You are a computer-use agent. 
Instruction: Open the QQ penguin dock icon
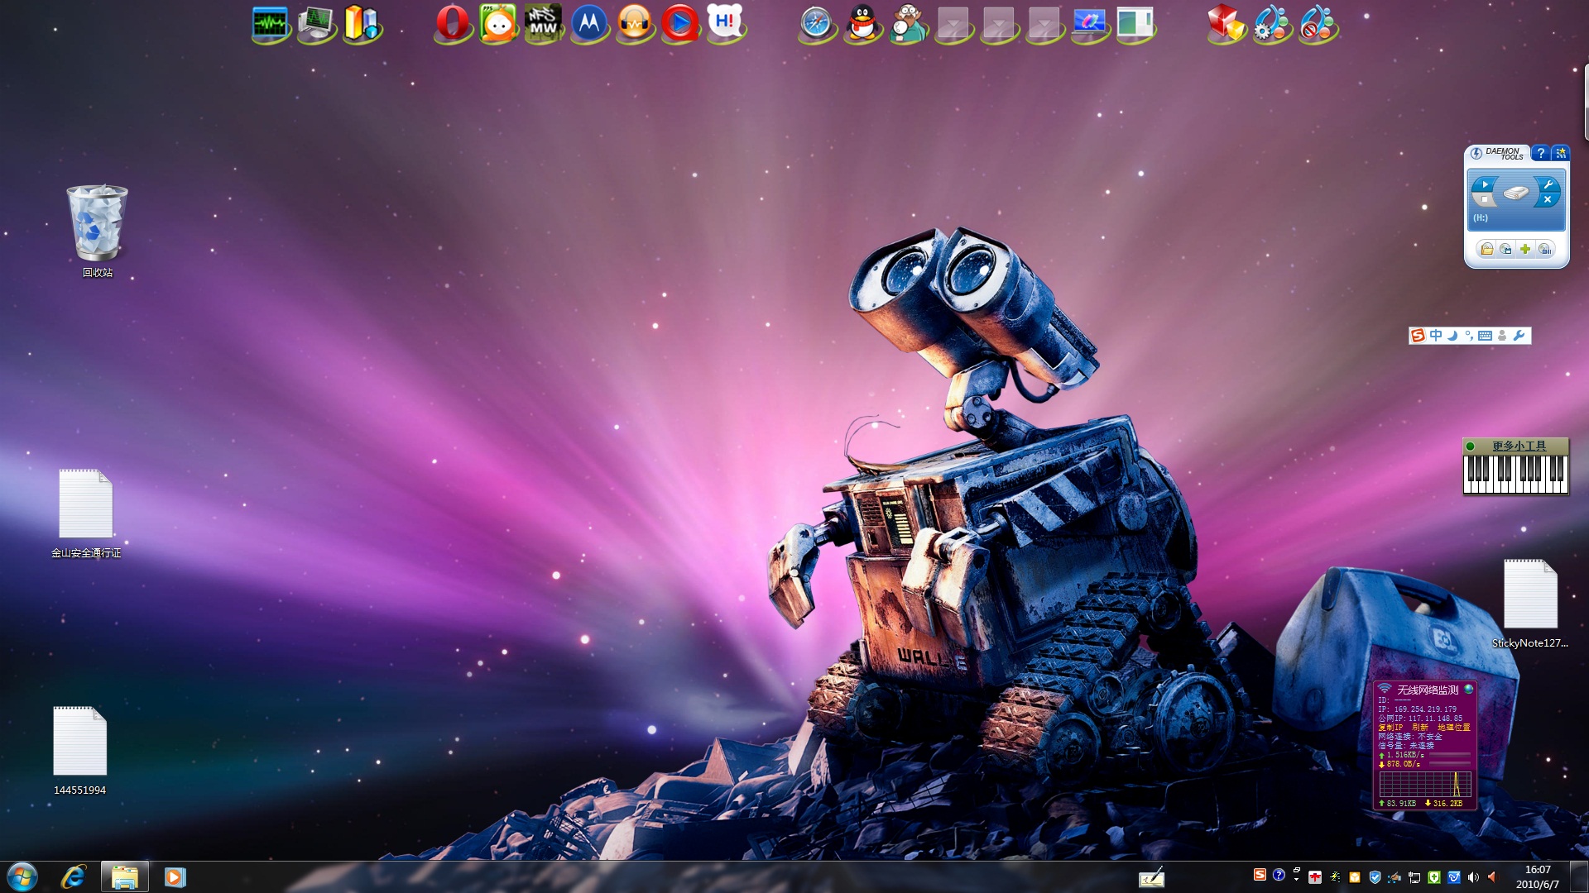pos(862,22)
